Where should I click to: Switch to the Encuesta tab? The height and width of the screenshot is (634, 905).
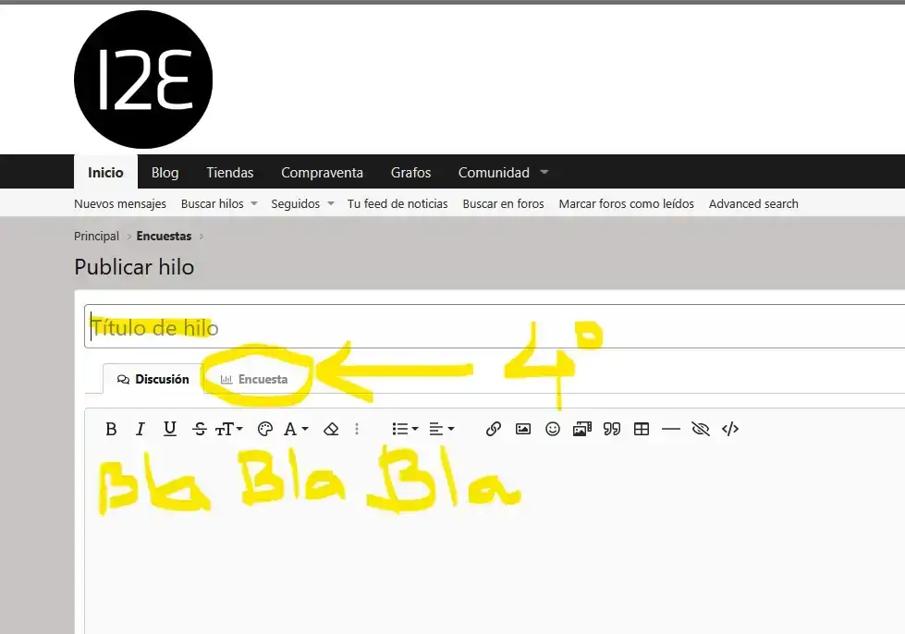[254, 379]
